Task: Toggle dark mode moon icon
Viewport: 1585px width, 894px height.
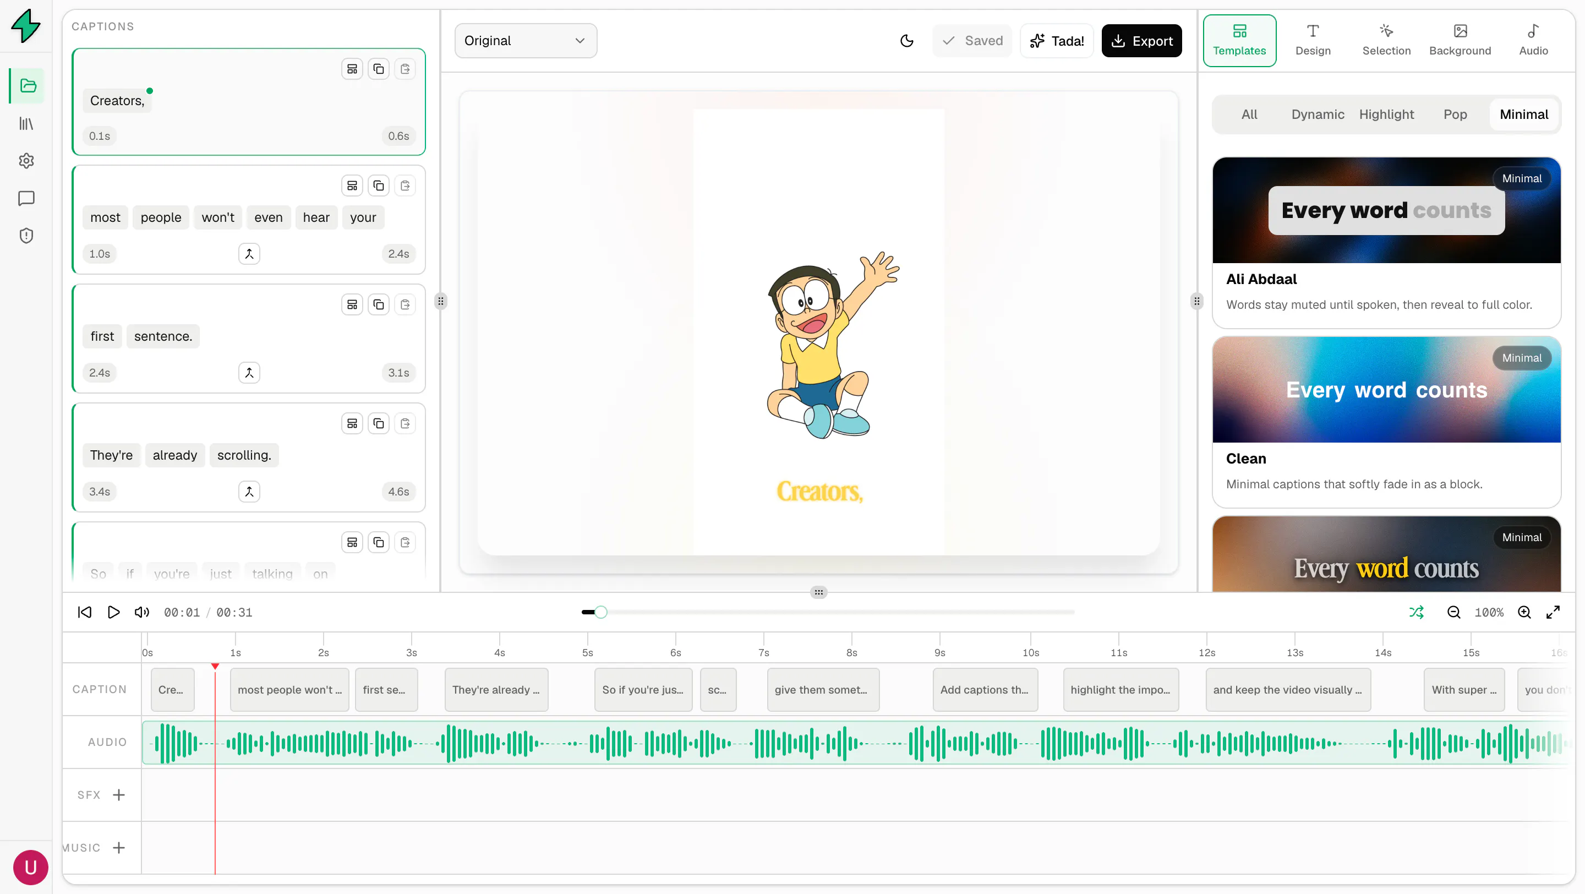Action: (x=906, y=41)
